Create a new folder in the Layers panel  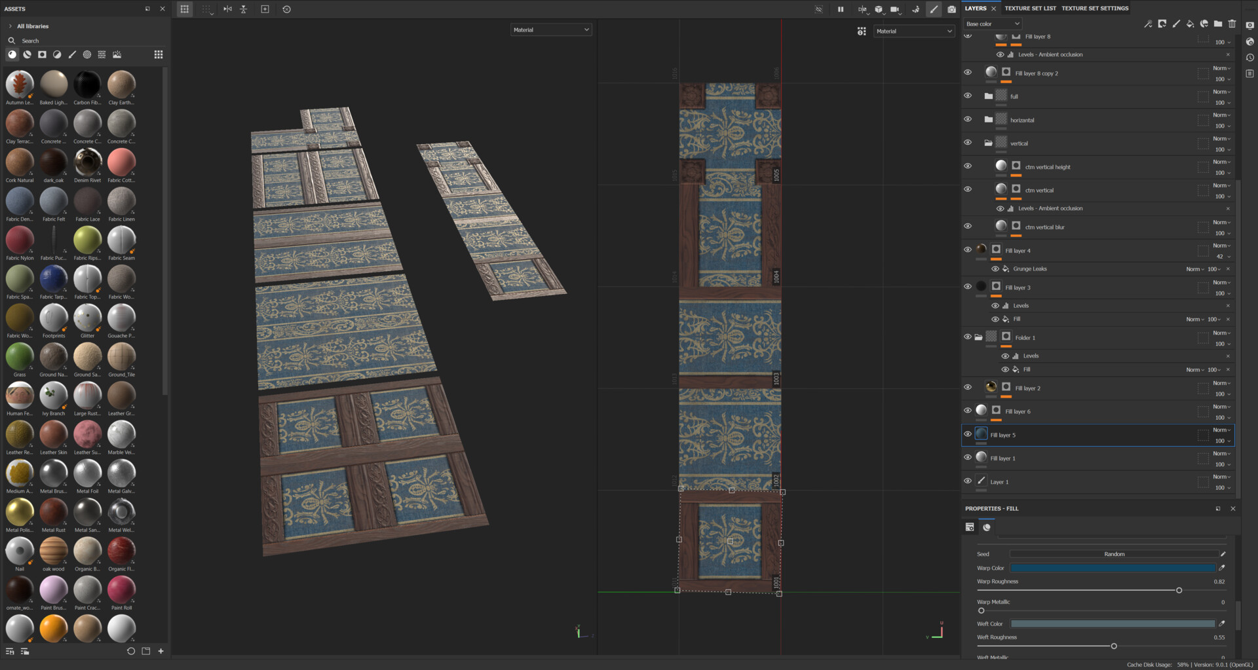(1218, 24)
